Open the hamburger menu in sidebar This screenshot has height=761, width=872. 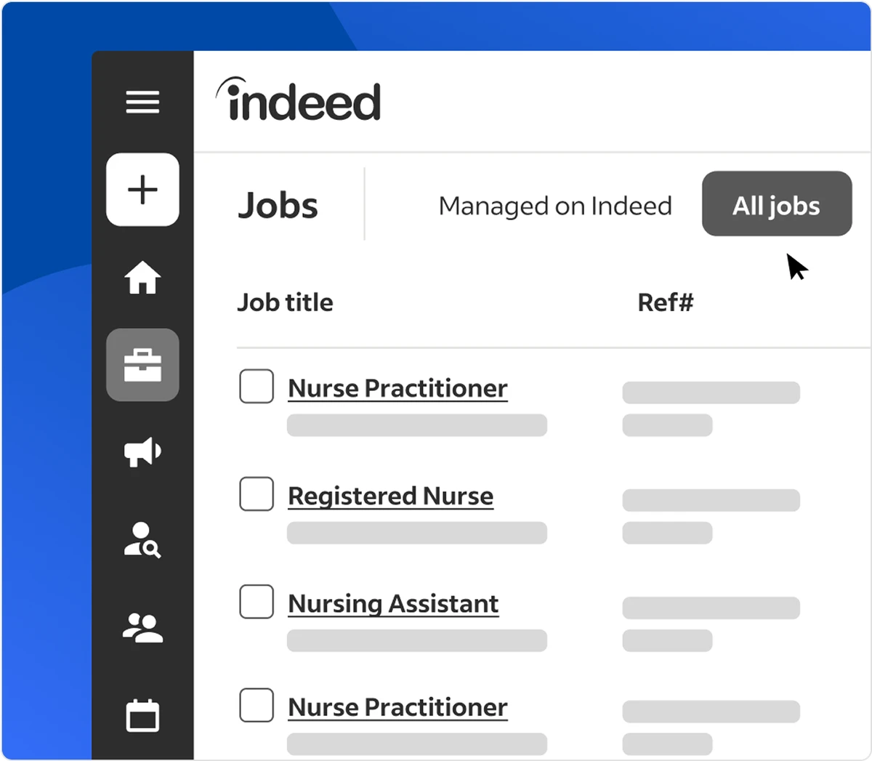coord(142,102)
